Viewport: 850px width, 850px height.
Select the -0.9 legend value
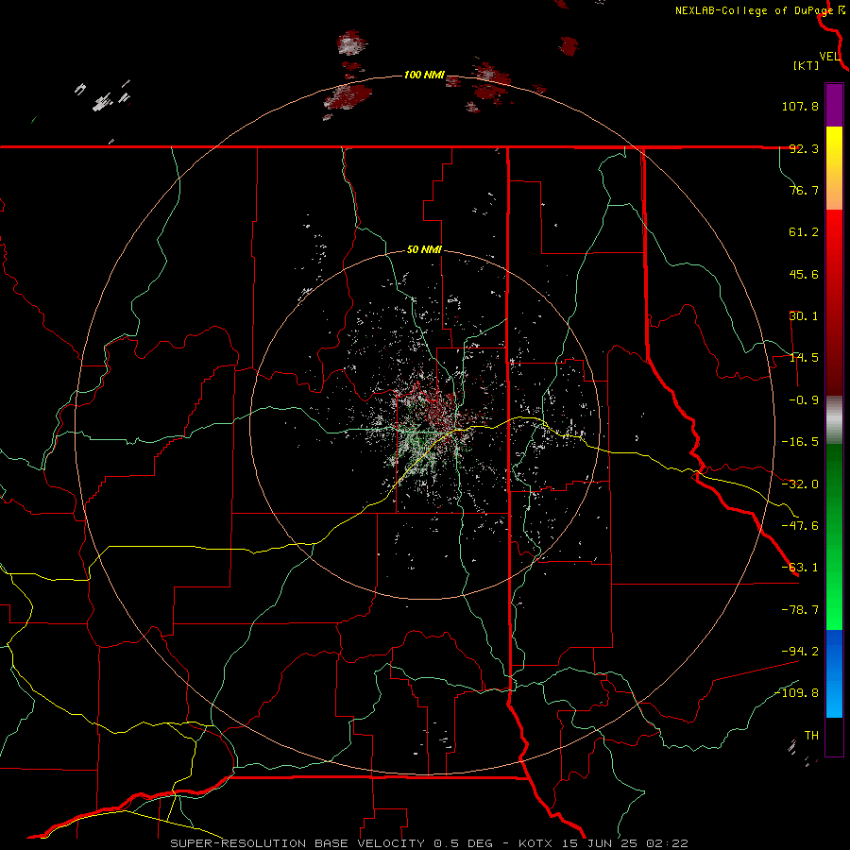pos(804,400)
